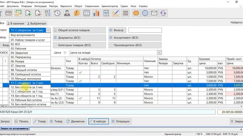Viewport: 243px width, 136px height.
Task: Click the history clock toolbar icon
Action: [57, 13]
